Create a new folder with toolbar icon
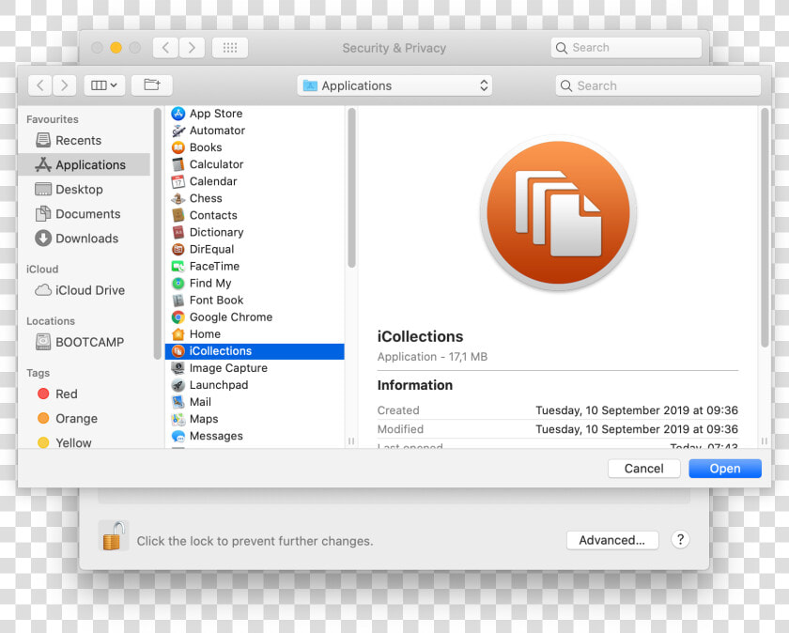The image size is (789, 633). 152,85
